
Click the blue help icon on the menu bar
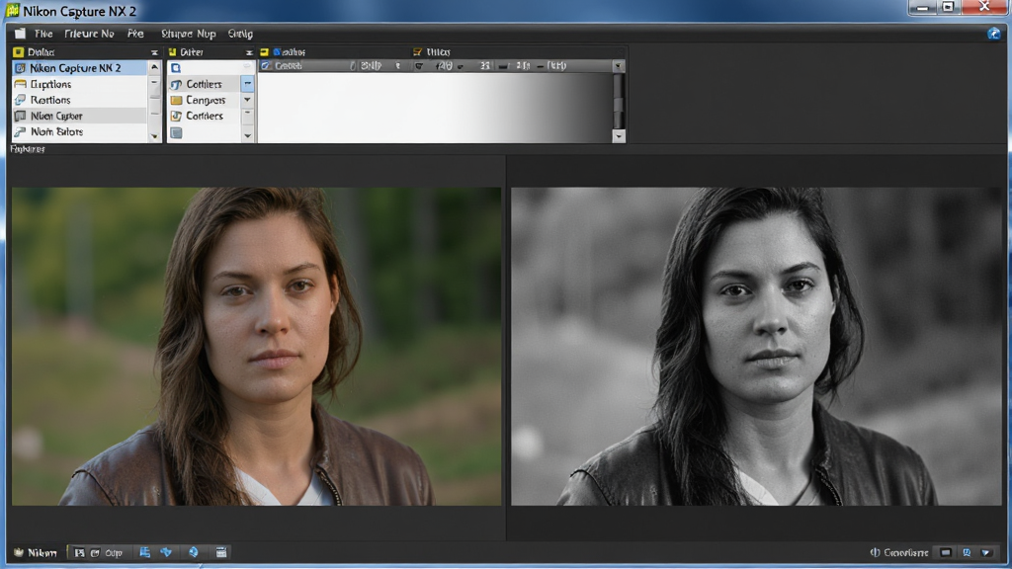(x=994, y=34)
